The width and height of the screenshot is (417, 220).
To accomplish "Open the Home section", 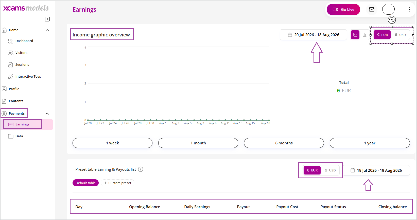I will click(14, 30).
